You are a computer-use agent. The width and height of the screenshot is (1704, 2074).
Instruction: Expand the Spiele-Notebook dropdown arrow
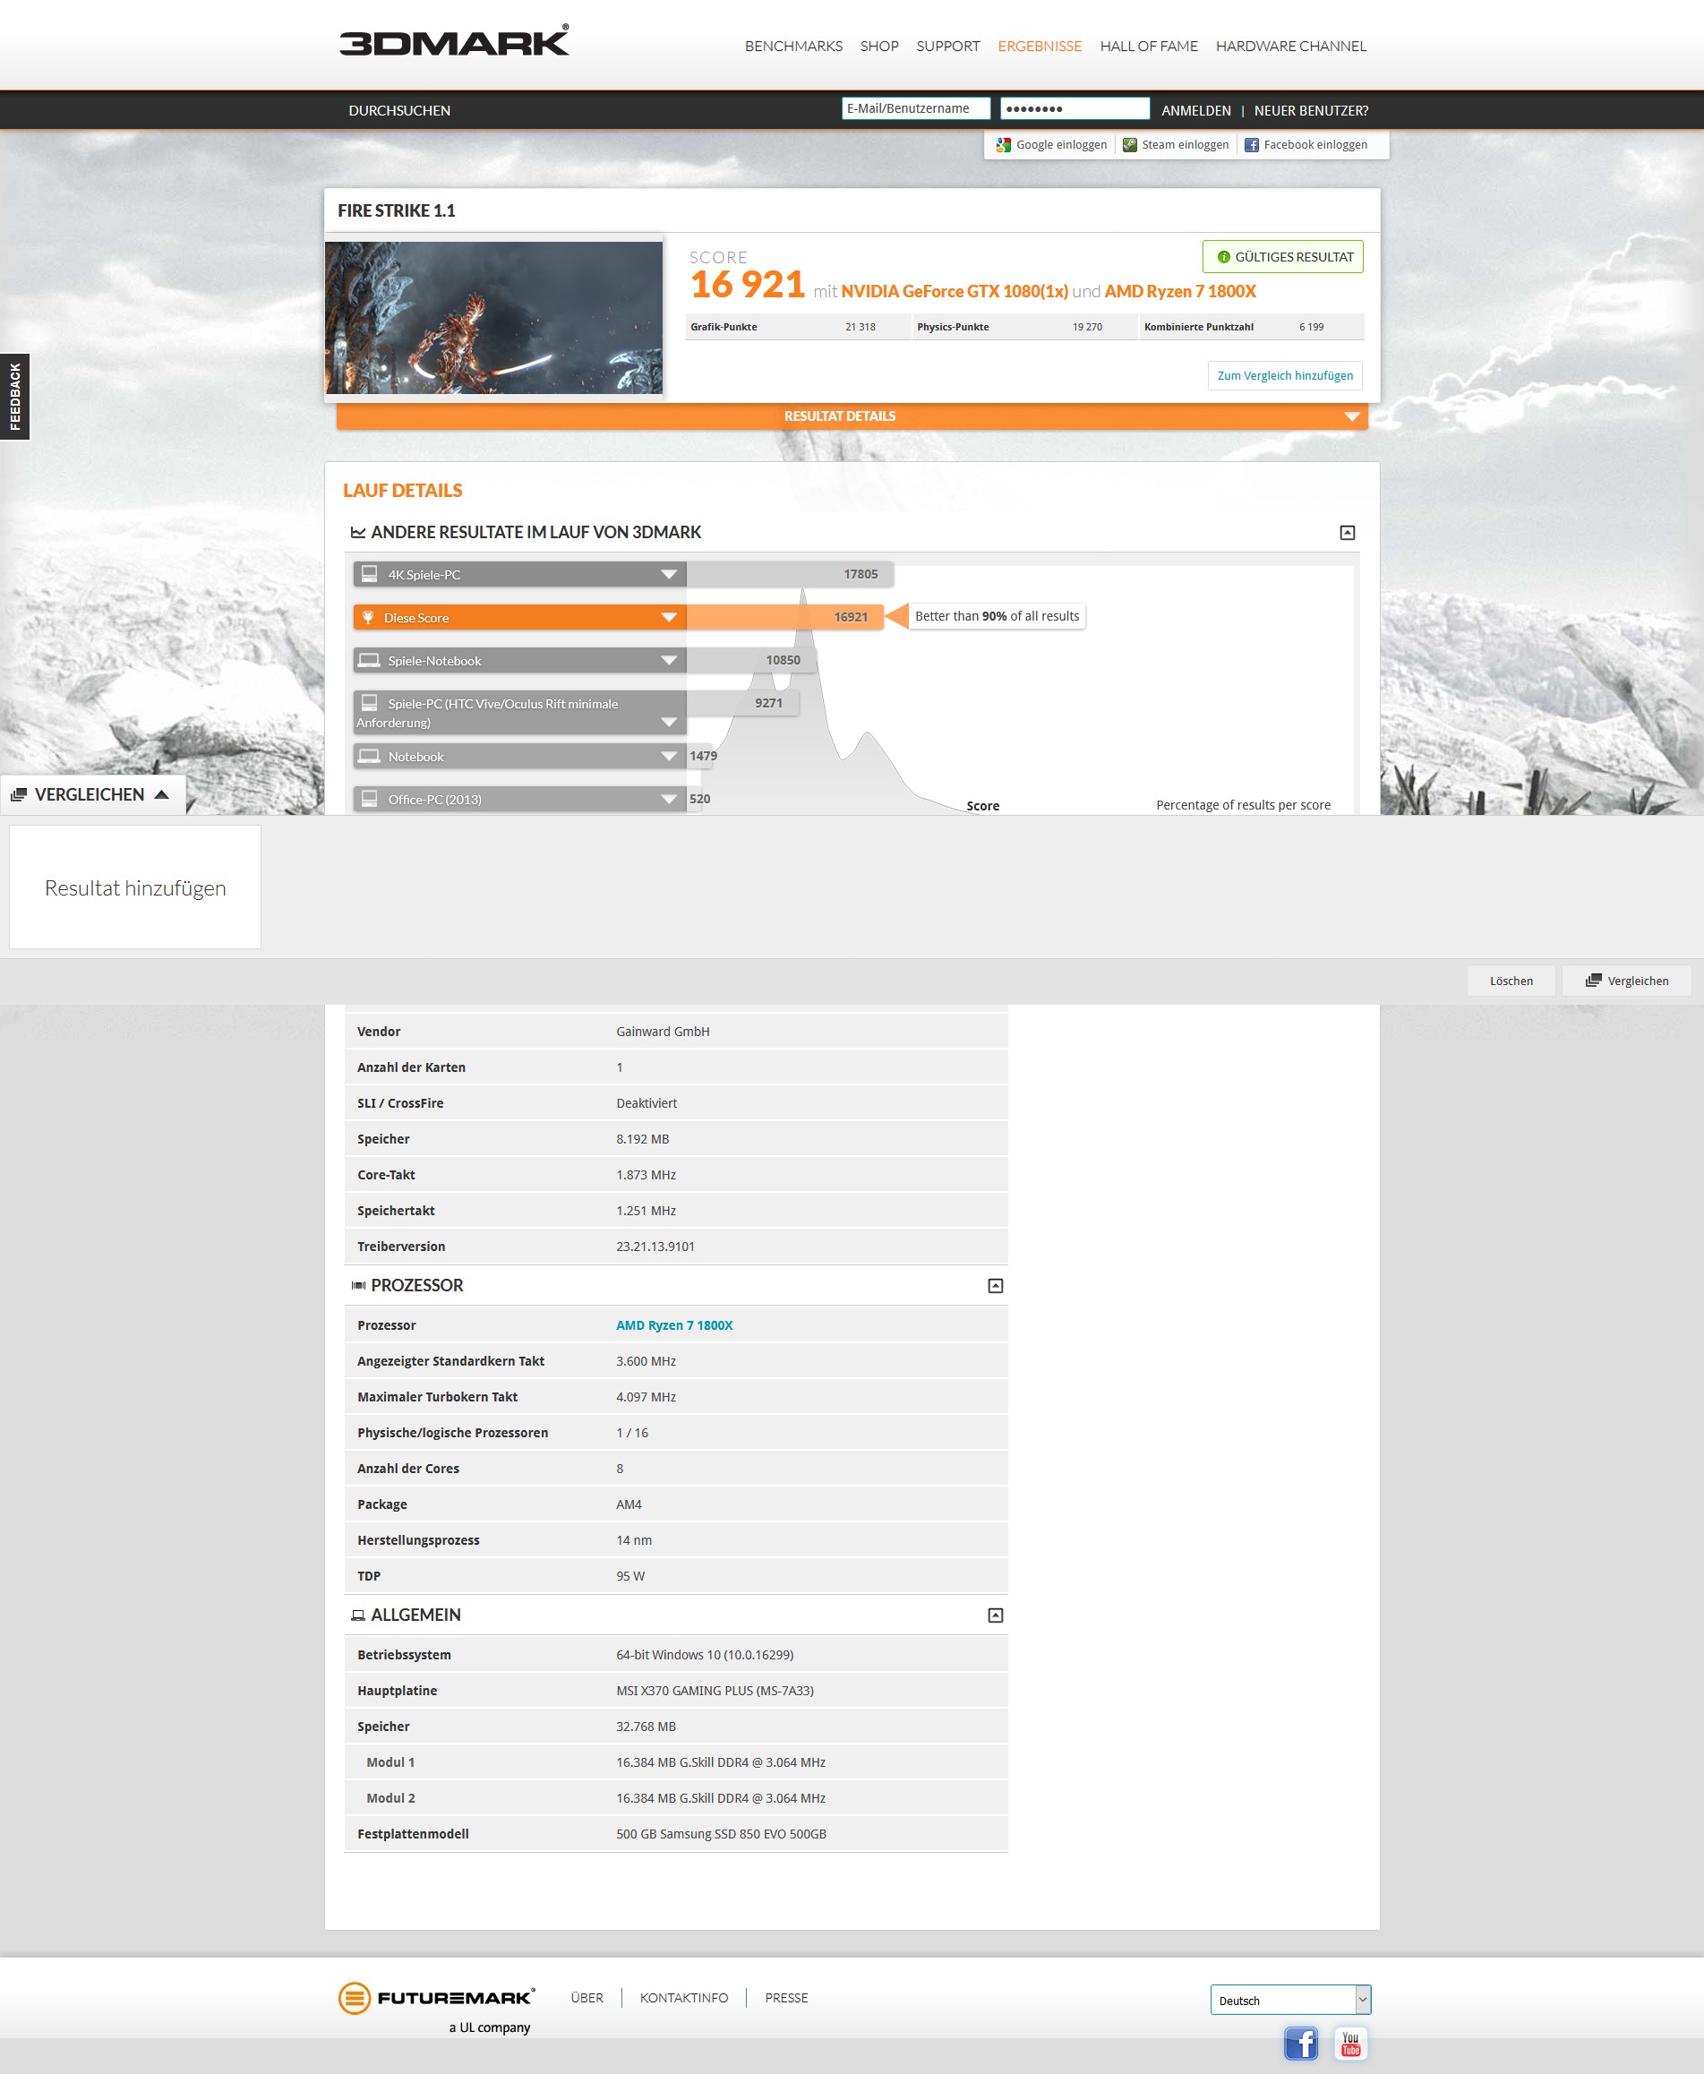tap(669, 661)
